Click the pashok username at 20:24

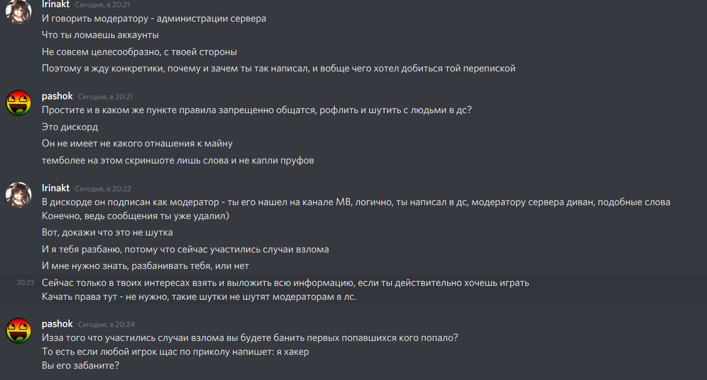click(57, 324)
